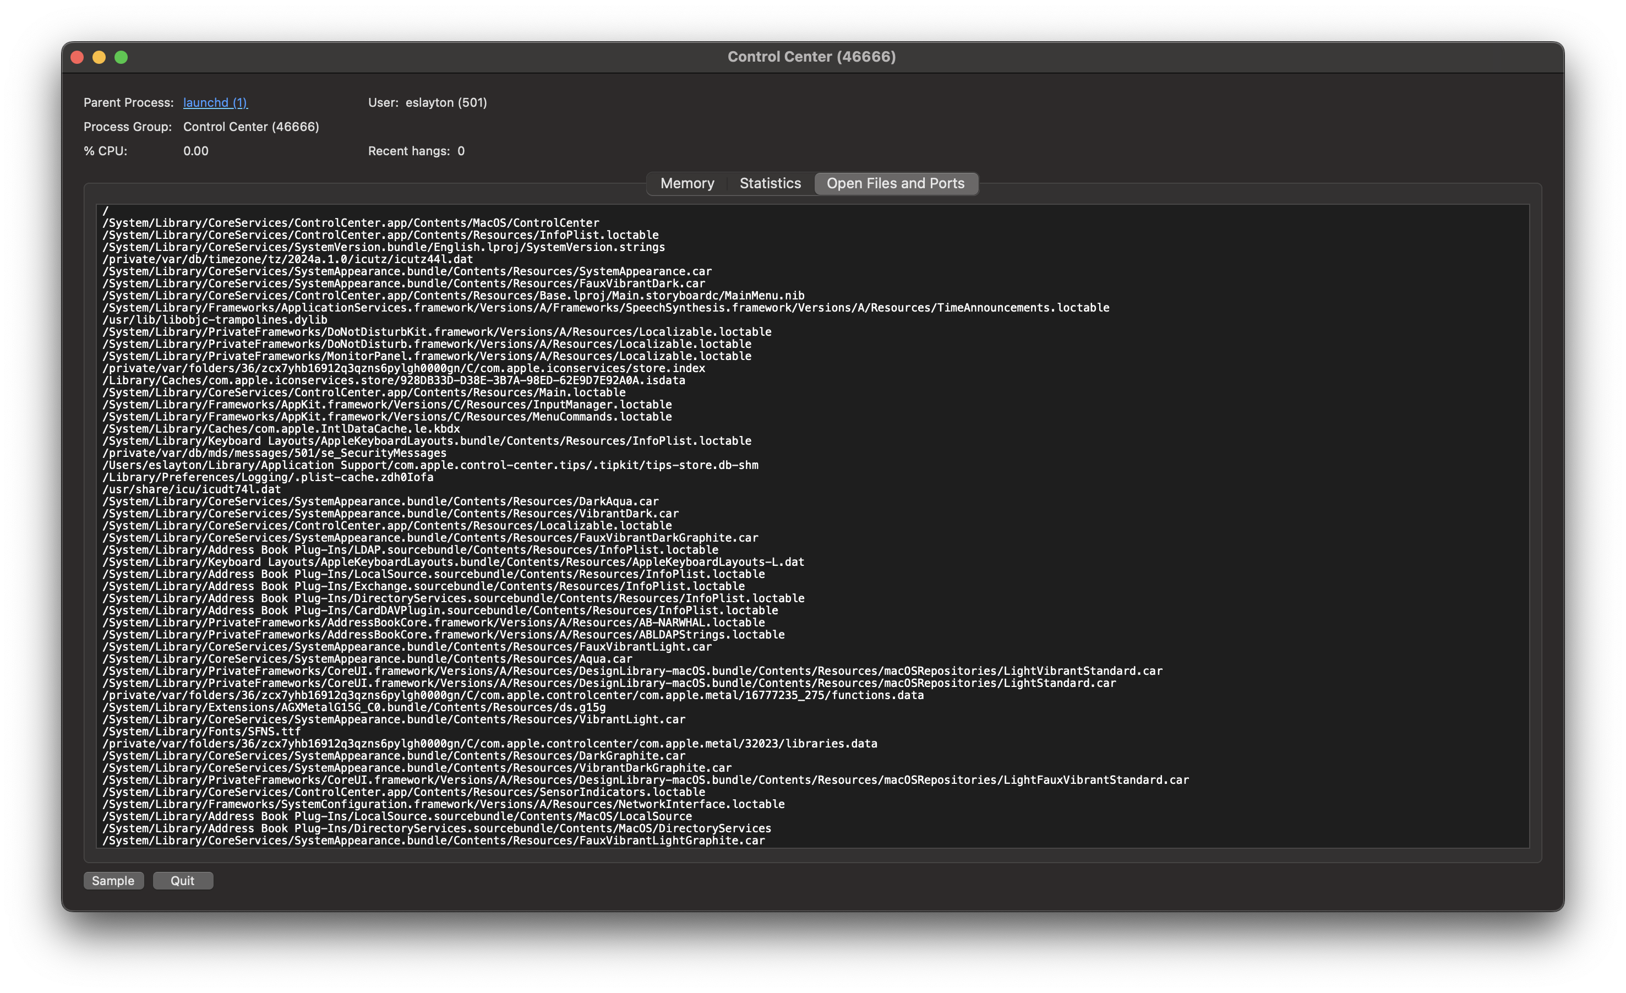Minimize window with the yellow button
Image resolution: width=1626 pixels, height=993 pixels.
[99, 57]
